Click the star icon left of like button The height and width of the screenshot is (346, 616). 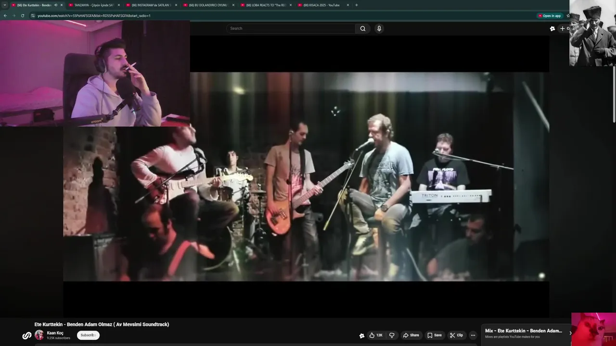(362, 335)
